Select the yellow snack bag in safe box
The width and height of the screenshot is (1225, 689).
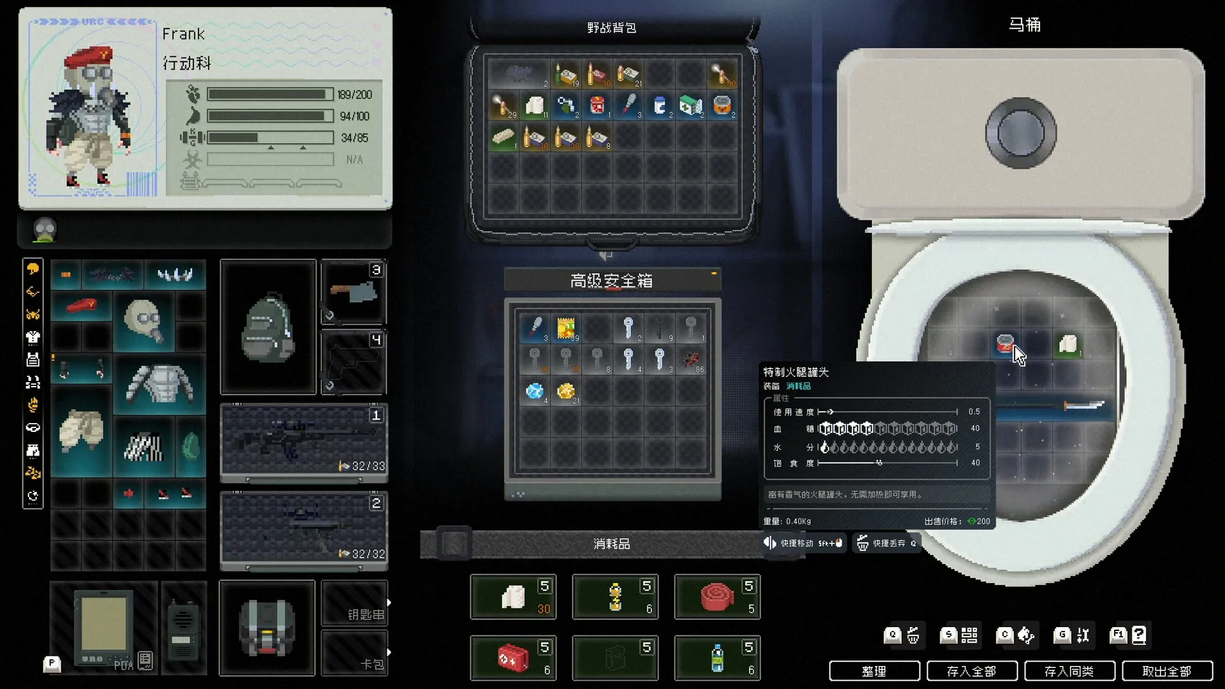[565, 328]
